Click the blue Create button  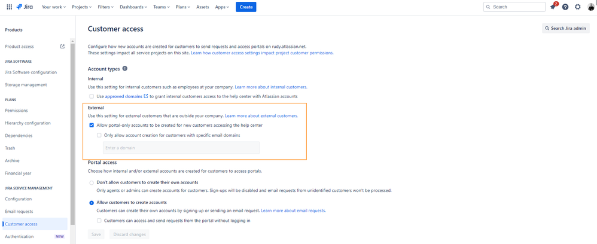tap(246, 7)
